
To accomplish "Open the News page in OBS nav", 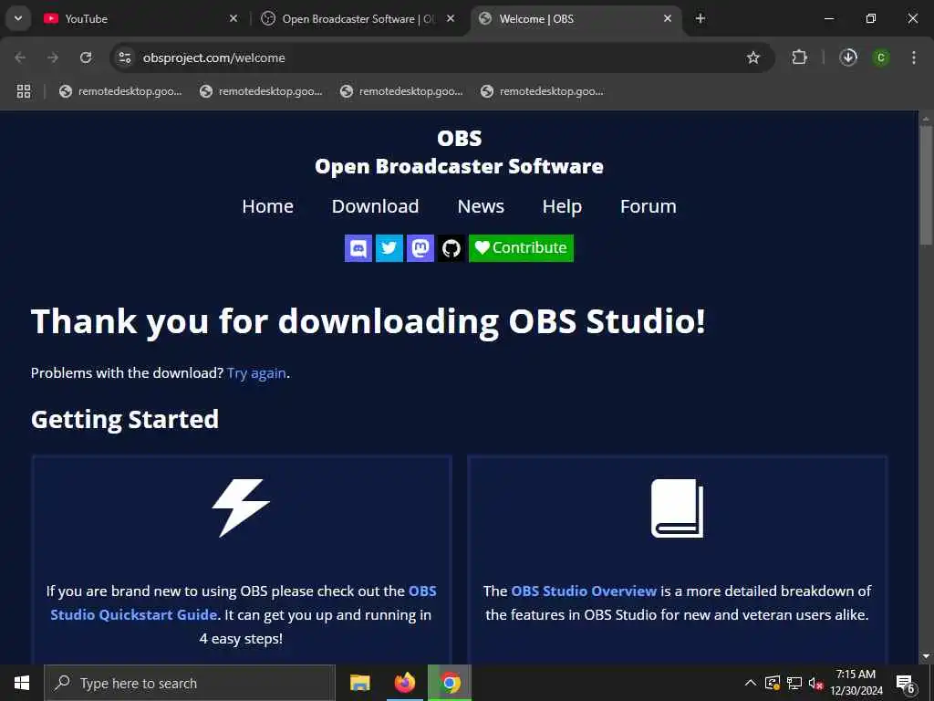I will point(481,206).
